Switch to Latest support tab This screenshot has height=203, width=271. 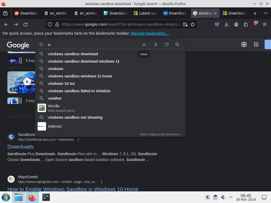point(146,13)
